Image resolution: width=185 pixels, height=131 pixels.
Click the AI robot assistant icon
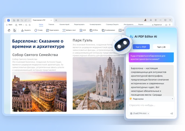[122, 45]
